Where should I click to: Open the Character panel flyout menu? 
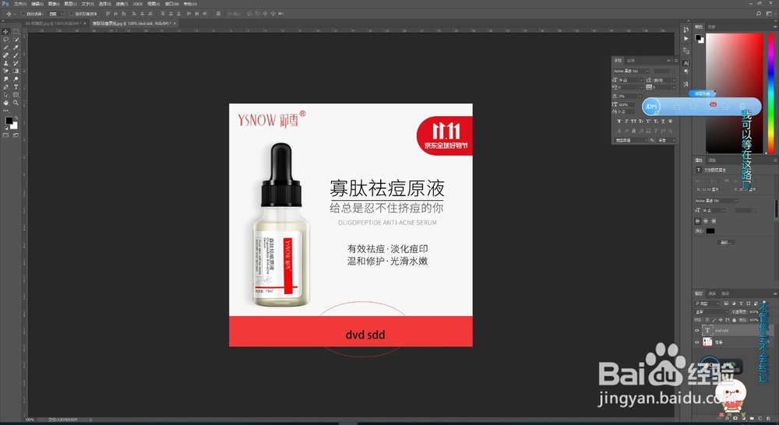(x=676, y=61)
